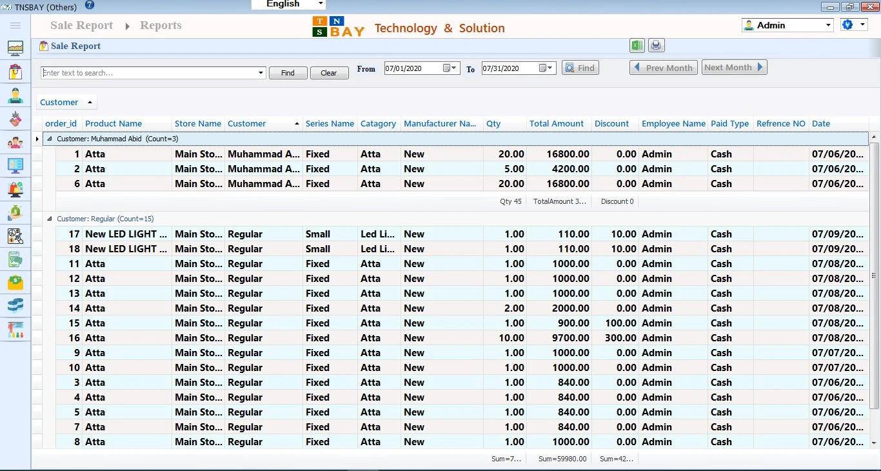Collapse the Muhammad Abid customer group

pos(50,139)
